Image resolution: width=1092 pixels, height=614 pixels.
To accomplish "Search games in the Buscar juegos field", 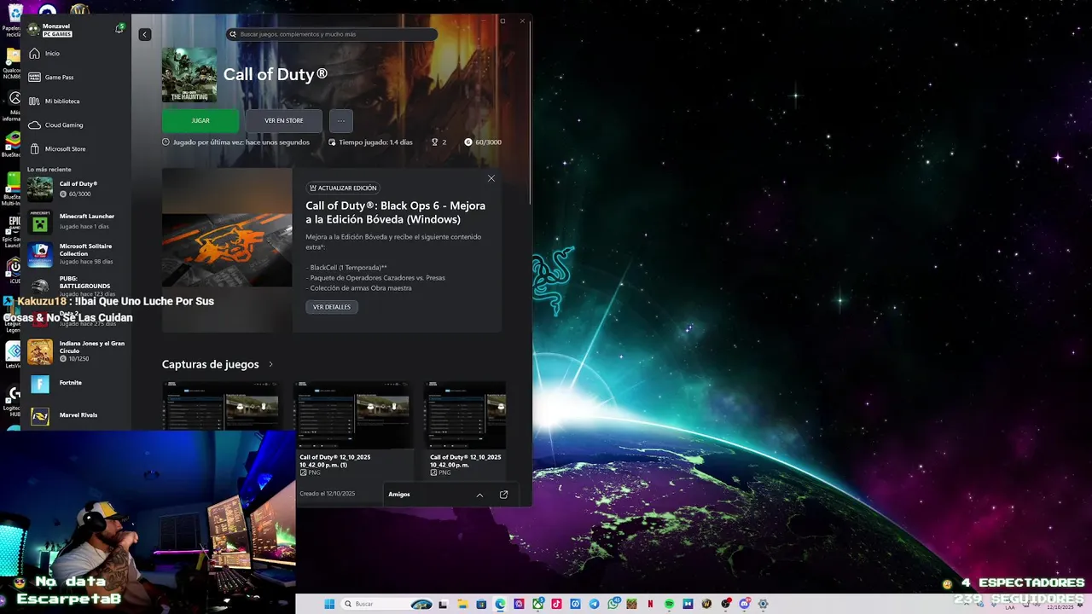I will point(332,34).
